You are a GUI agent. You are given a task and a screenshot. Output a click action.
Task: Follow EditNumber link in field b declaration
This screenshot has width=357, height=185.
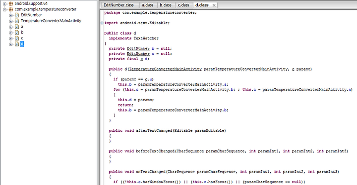click(x=138, y=48)
